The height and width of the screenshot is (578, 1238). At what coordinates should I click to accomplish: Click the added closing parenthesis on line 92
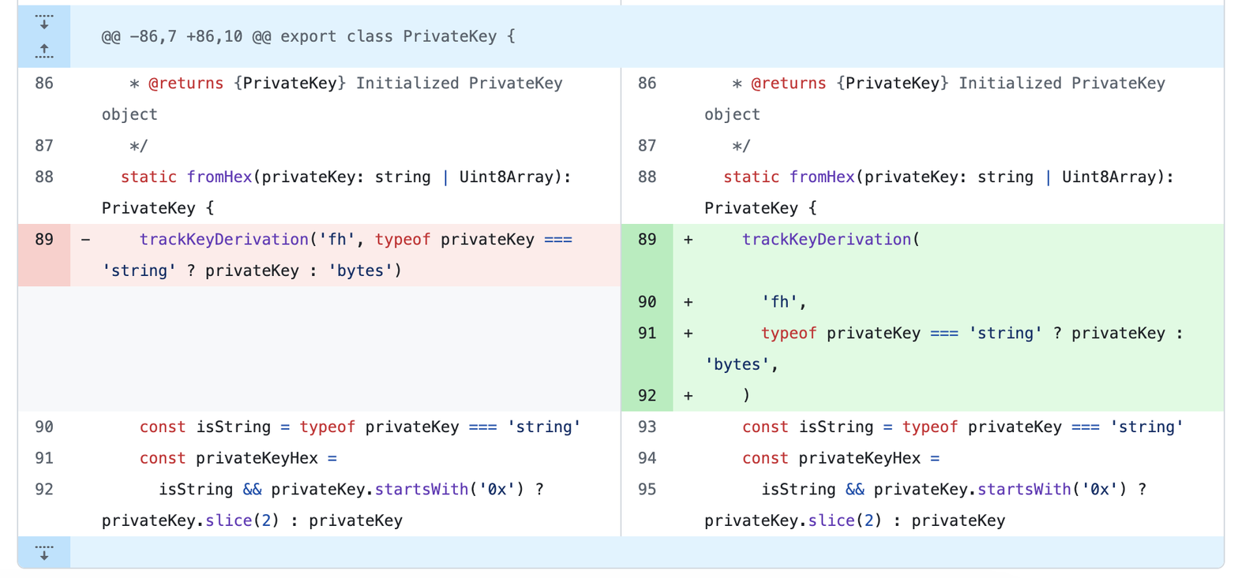pos(746,396)
